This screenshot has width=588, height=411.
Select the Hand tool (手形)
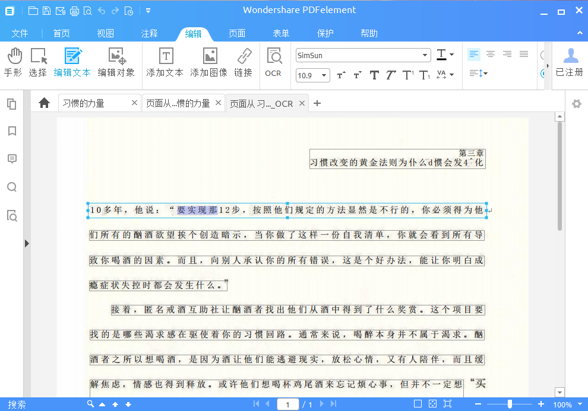point(14,62)
